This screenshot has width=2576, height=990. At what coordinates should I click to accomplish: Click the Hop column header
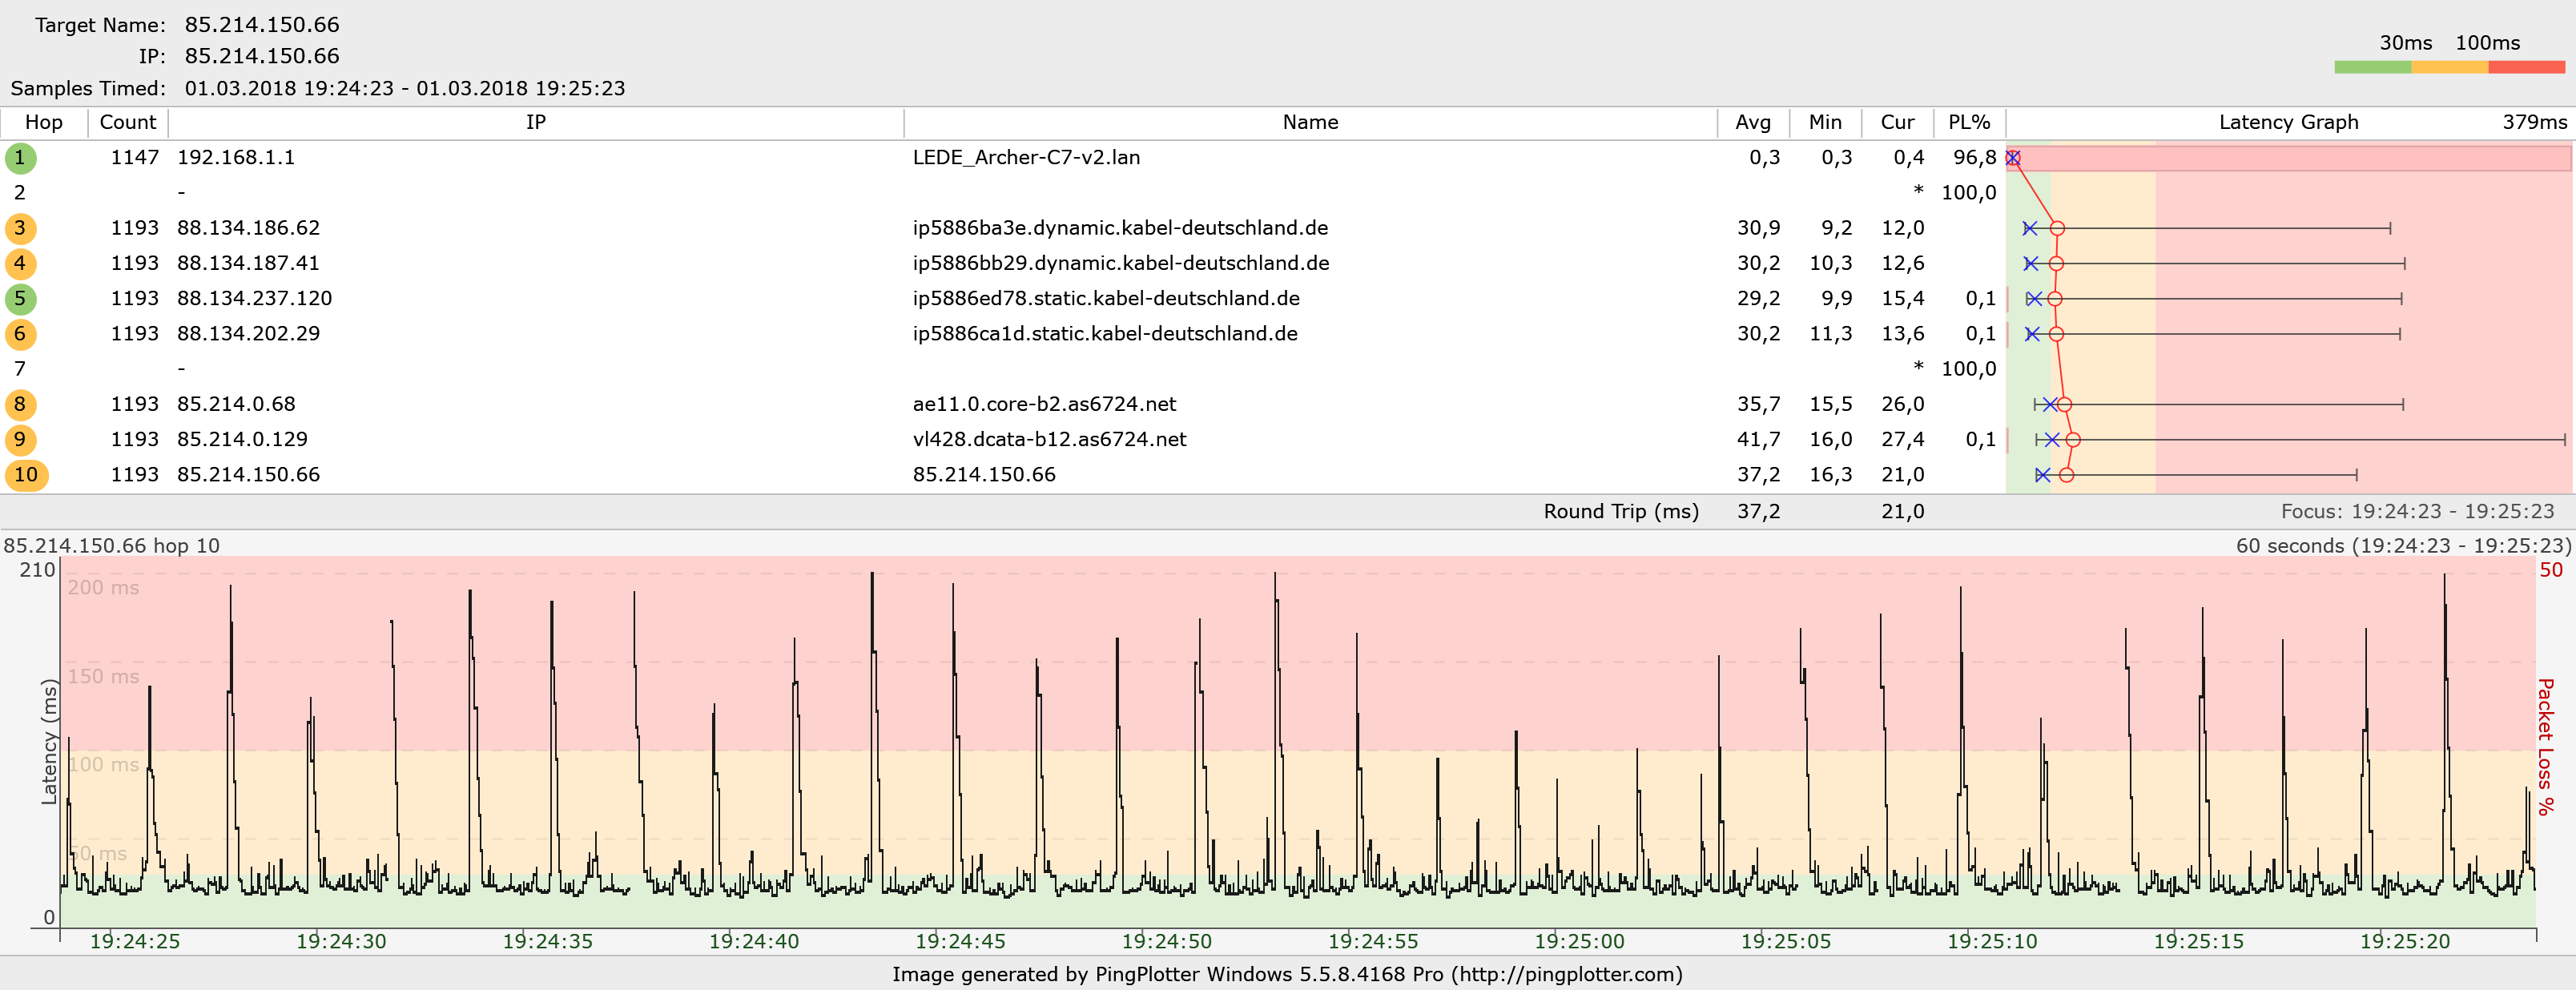pos(44,122)
